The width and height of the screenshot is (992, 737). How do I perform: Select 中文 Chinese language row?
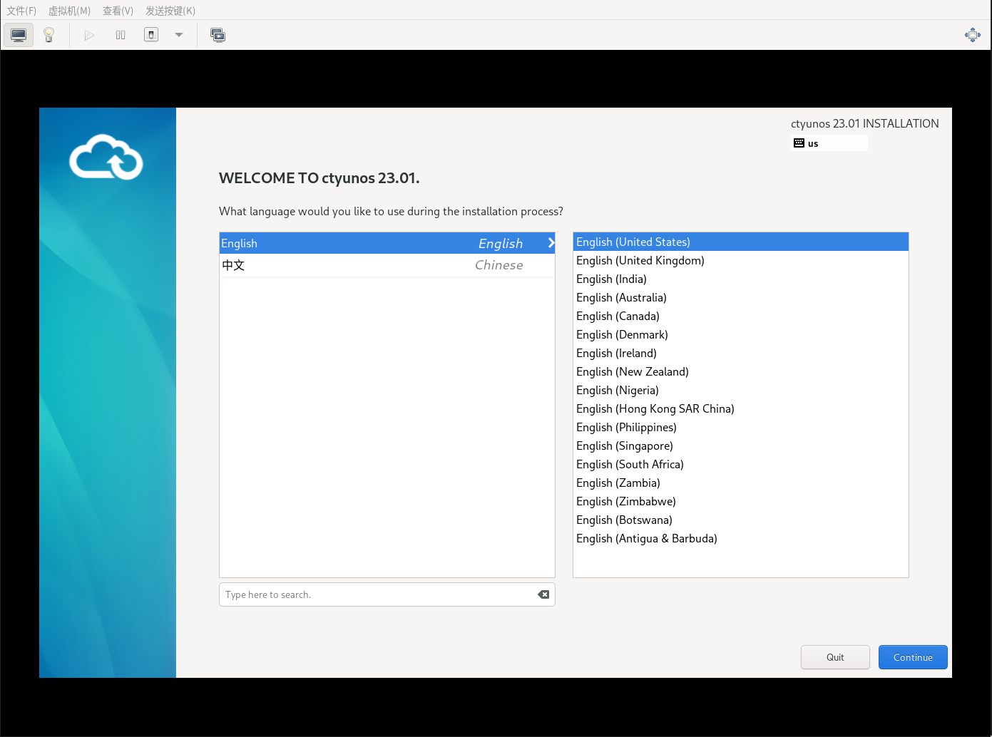click(387, 265)
